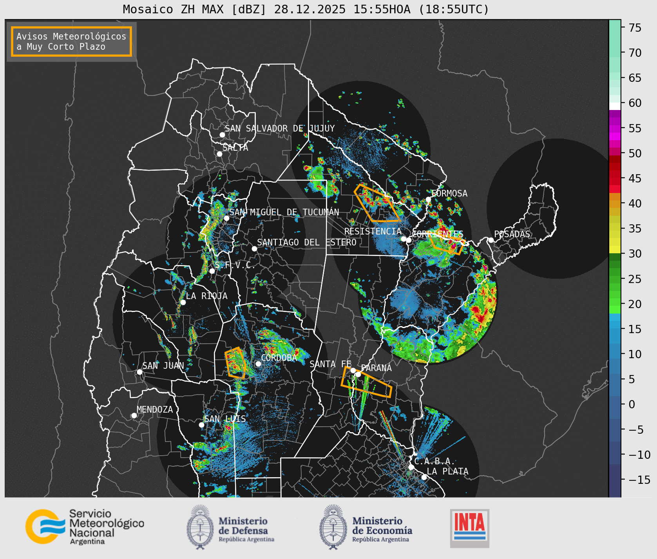Click the Avisos Meteorológicos a Muy Corto Plazo legend
657x559 pixels.
(x=71, y=41)
